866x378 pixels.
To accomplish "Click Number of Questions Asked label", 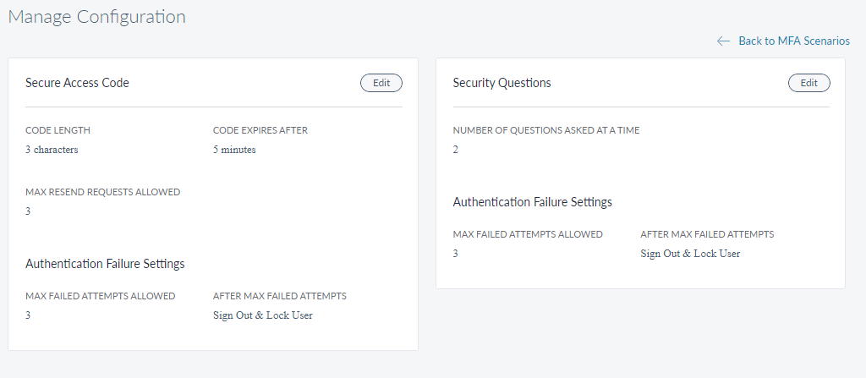I will pyautogui.click(x=546, y=130).
